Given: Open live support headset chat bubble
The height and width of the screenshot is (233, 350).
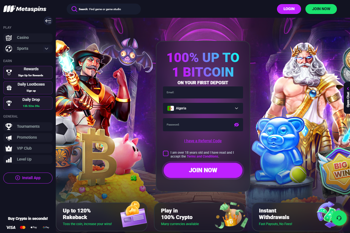Looking at the screenshot, I should [339, 218].
